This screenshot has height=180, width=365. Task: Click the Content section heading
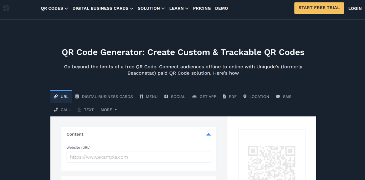75,134
